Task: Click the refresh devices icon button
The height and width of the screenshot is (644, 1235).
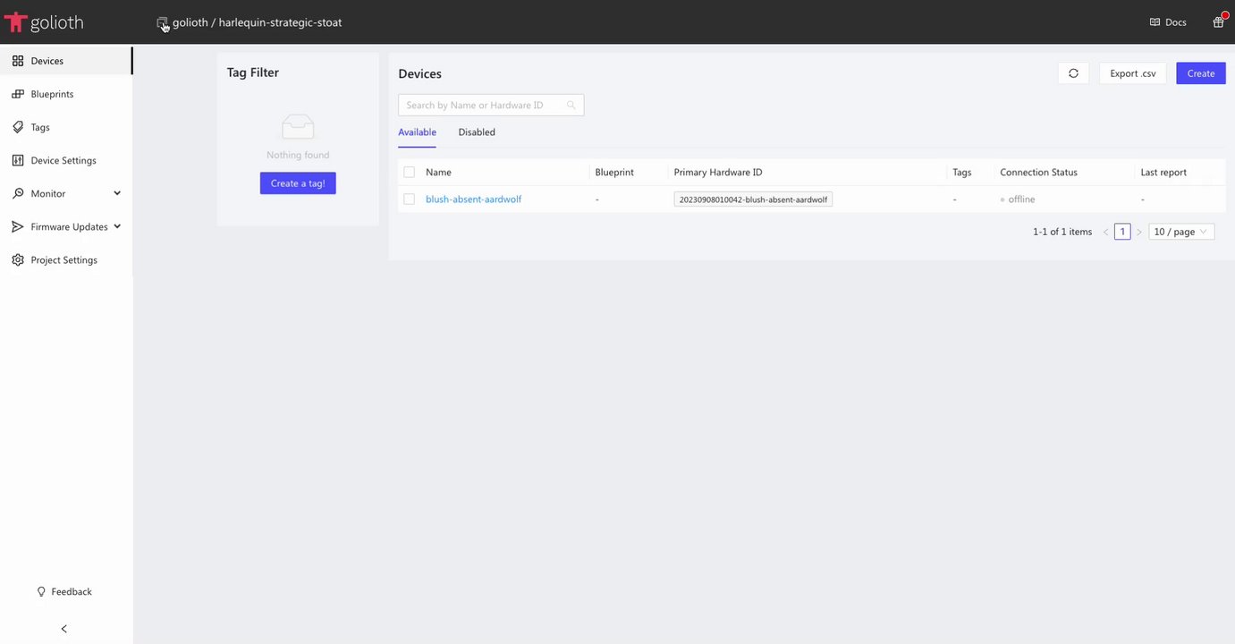Action: (1073, 73)
